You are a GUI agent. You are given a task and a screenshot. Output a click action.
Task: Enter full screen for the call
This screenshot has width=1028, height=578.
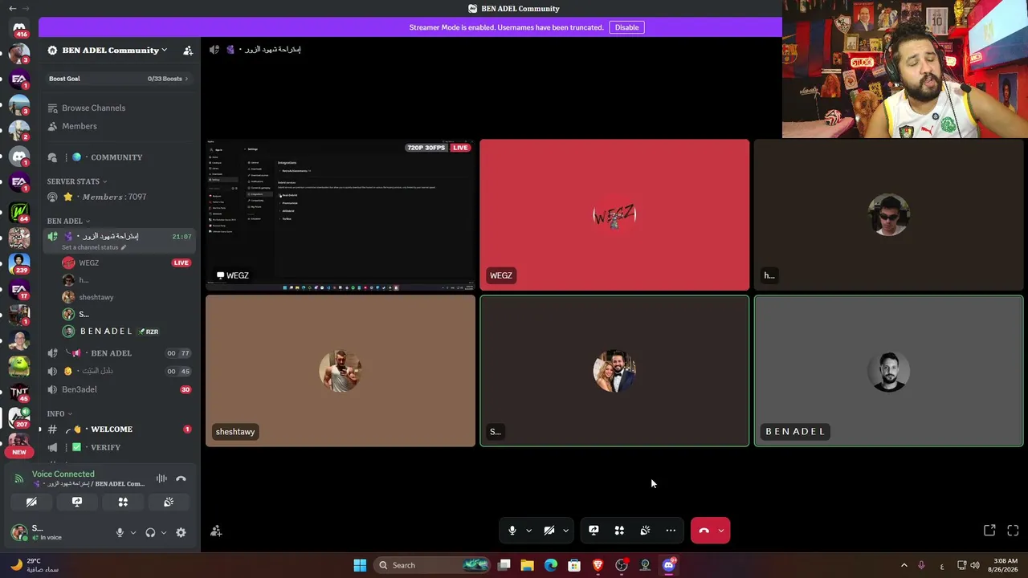click(x=1013, y=531)
